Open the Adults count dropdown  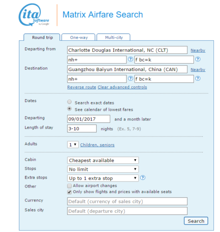pos(73,145)
